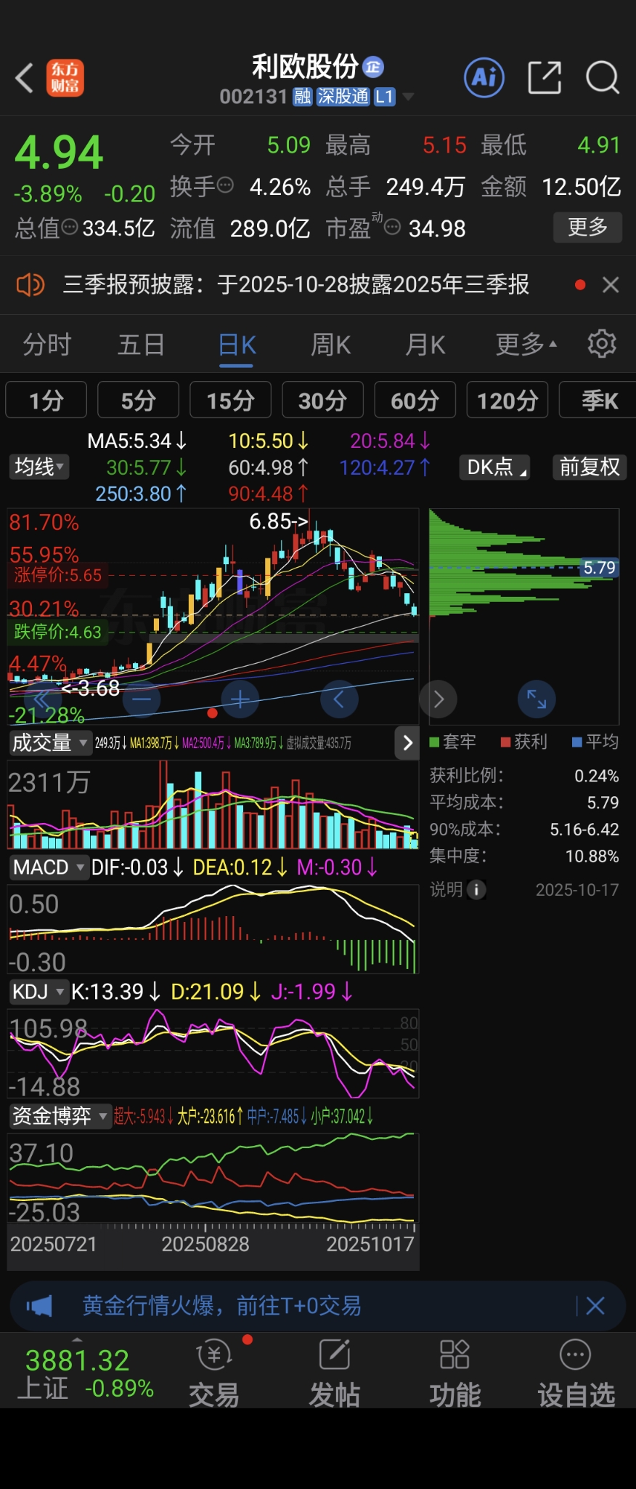The width and height of the screenshot is (636, 1489).
Task: Collapse chip panel arrow beside 成交量
Action: click(407, 742)
